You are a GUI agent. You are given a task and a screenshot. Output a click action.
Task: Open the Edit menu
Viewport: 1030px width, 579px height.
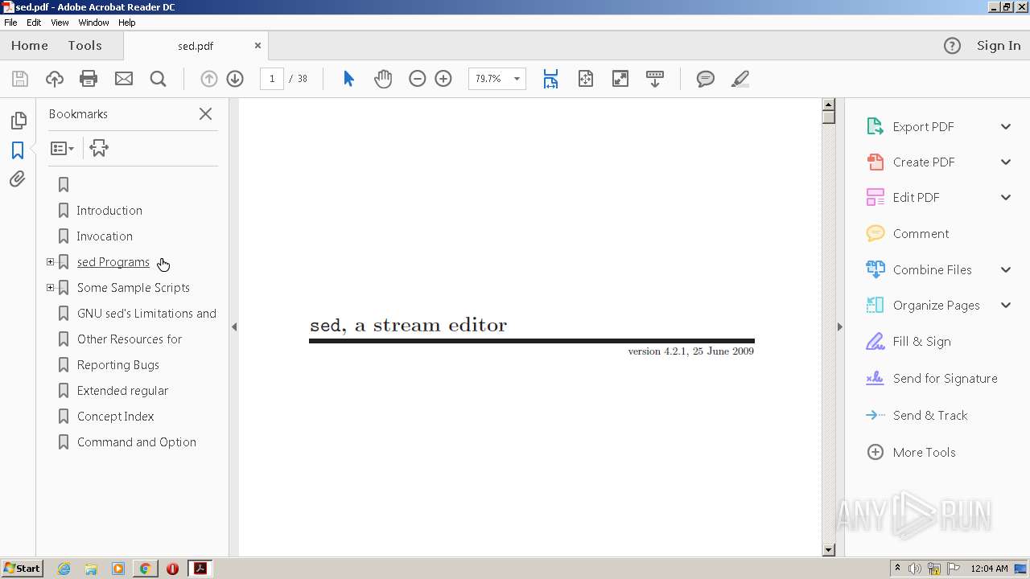(x=34, y=23)
